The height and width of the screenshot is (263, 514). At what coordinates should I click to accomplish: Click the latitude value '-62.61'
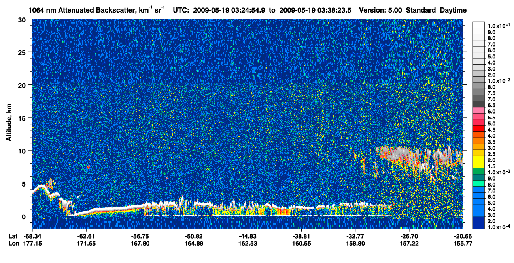(x=86, y=236)
